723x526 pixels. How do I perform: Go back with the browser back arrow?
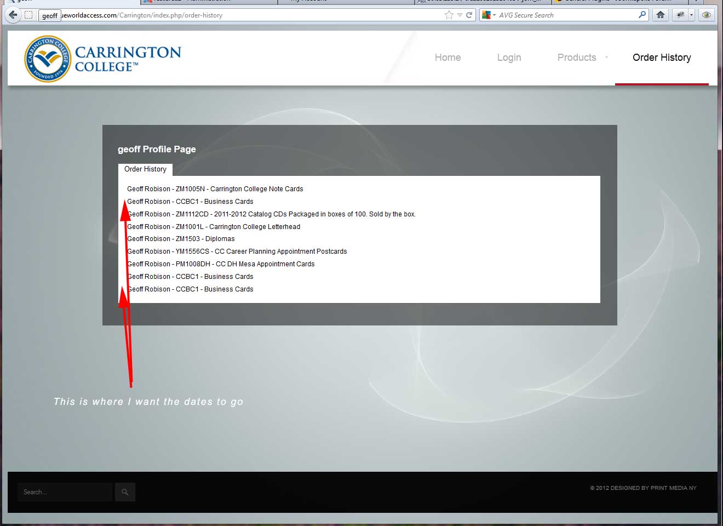[13, 15]
